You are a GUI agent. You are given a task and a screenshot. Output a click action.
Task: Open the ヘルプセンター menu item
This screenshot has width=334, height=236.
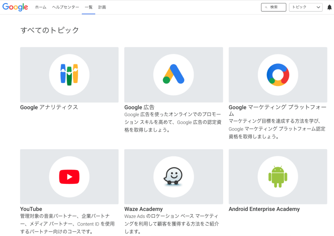click(x=66, y=7)
